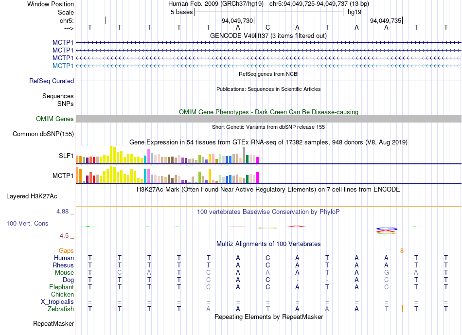This screenshot has height=335, width=462.
Task: Click the Scale label
Action: click(x=66, y=12)
